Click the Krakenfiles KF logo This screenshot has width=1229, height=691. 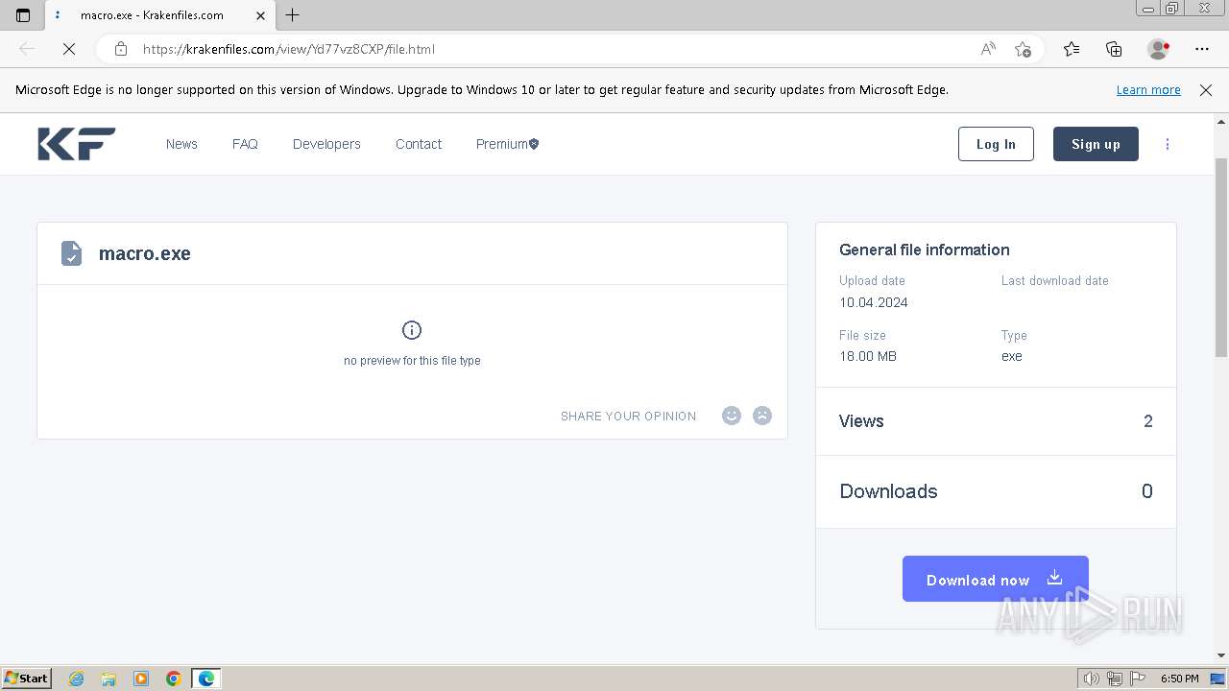[x=77, y=144]
